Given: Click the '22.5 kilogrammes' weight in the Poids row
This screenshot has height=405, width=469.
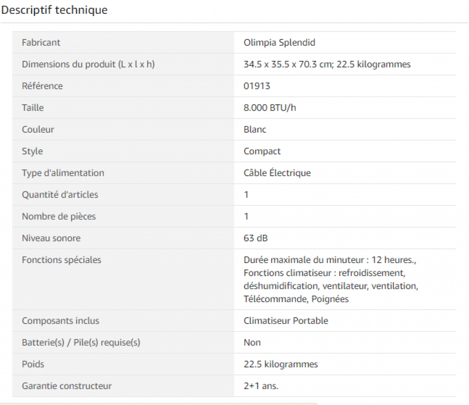Looking at the screenshot, I should pos(281,364).
